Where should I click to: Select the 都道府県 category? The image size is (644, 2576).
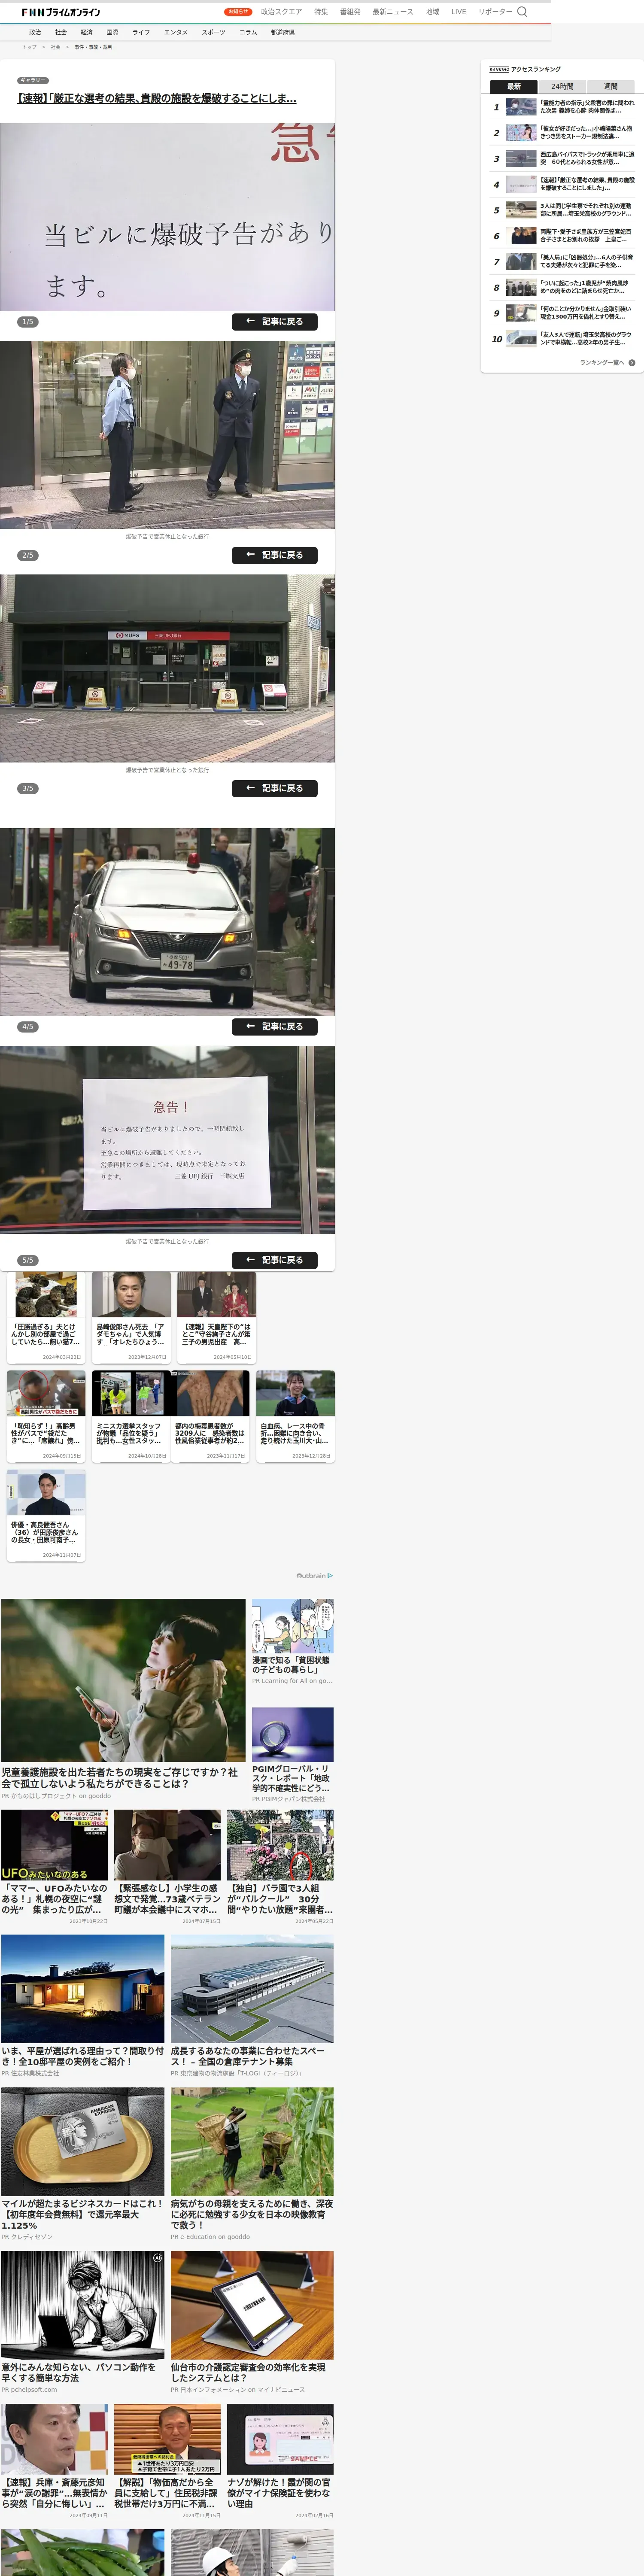[x=283, y=32]
